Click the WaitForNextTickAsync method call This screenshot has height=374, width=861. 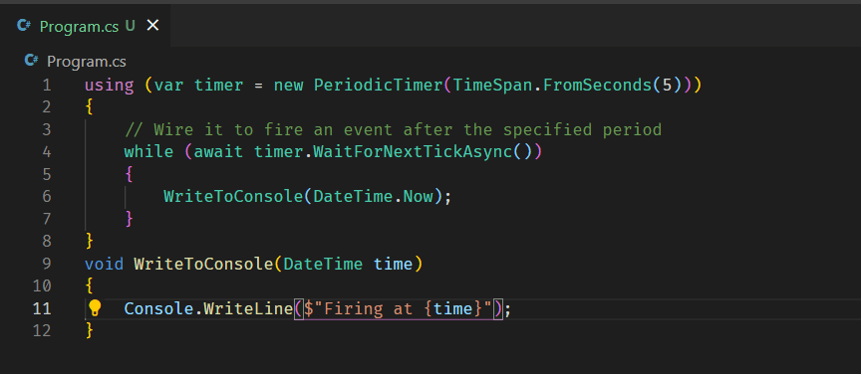click(413, 151)
